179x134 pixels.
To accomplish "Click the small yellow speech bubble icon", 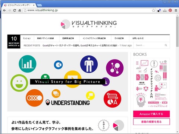I will tap(90, 96).
